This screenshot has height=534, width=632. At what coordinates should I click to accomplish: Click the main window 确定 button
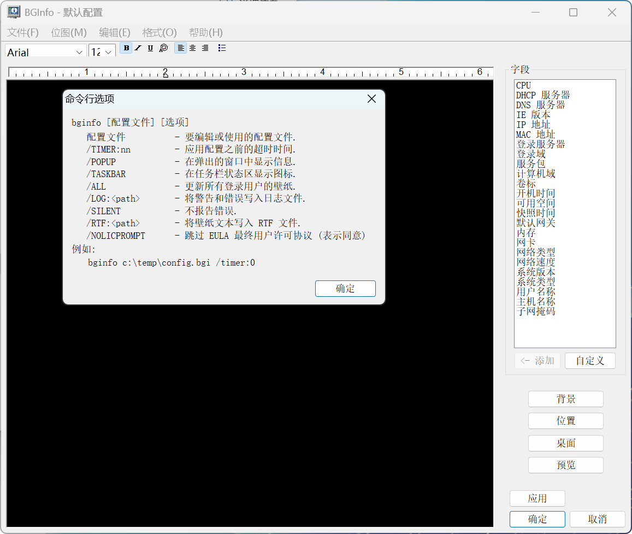pos(538,519)
